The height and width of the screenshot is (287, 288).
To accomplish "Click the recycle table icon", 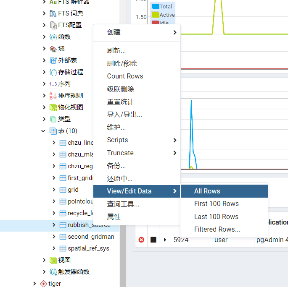I will point(63,213).
